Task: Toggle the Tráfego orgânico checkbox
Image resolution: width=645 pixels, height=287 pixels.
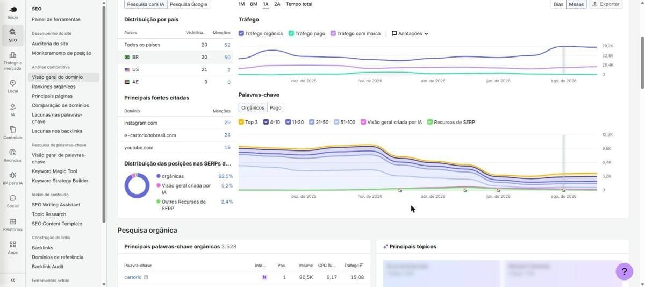Action: (241, 33)
